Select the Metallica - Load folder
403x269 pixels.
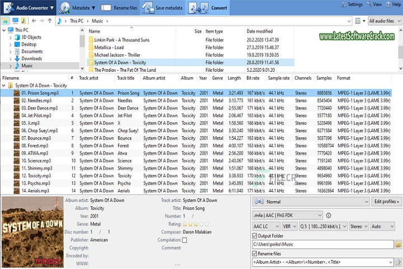pyautogui.click(x=109, y=48)
